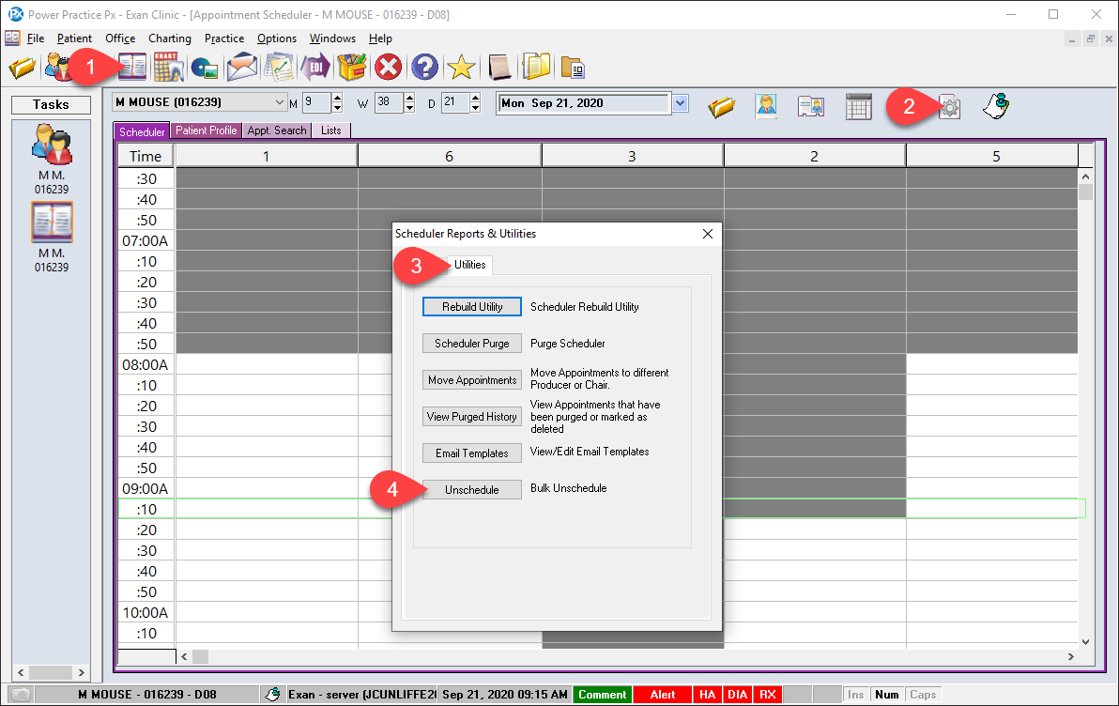Expand the M MOUSE (016239) patient dropdown
The image size is (1119, 706).
pos(279,102)
